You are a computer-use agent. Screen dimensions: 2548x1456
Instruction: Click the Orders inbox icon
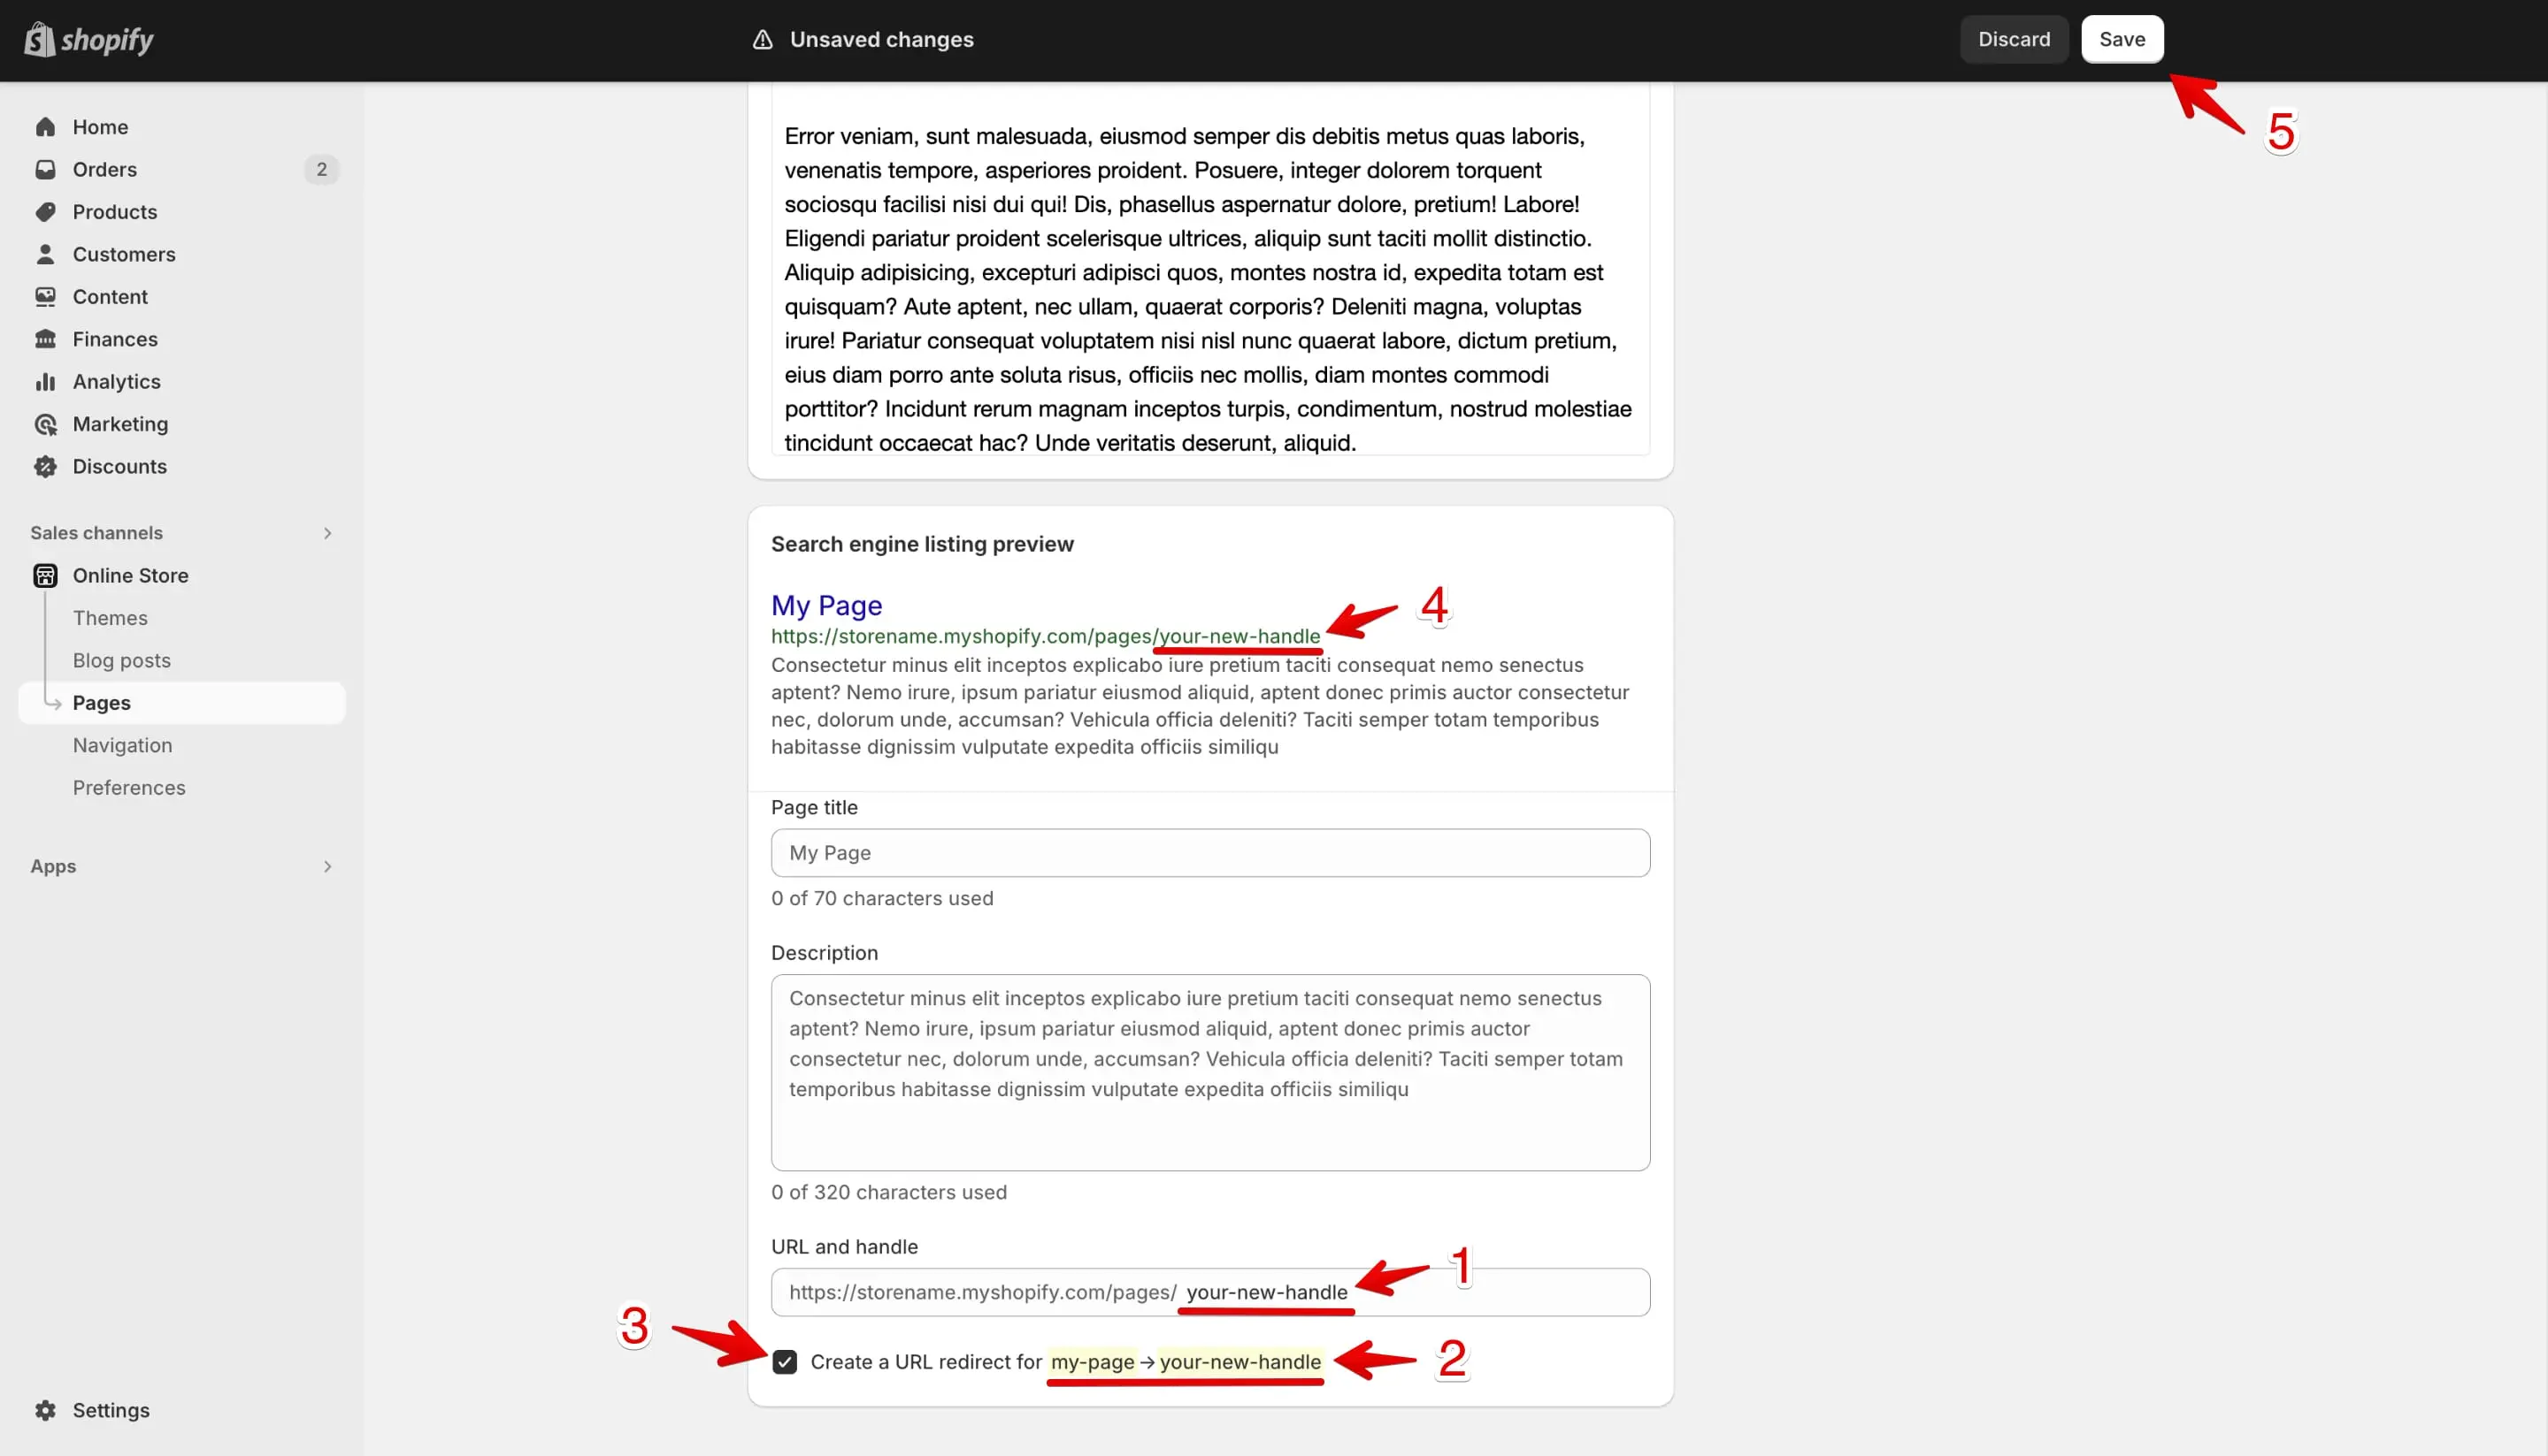(x=45, y=169)
